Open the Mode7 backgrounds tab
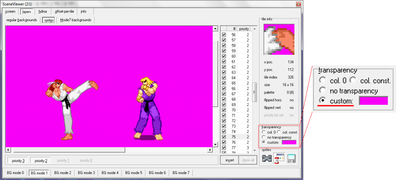 tap(75, 20)
